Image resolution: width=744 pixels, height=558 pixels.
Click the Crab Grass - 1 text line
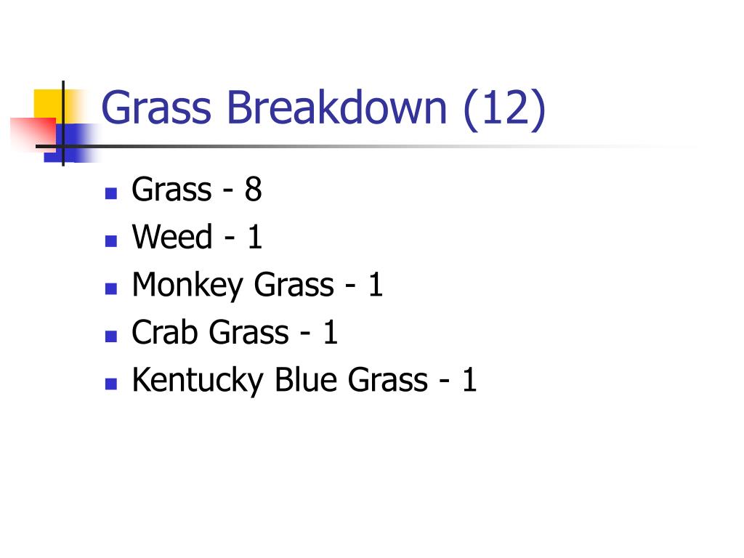tap(235, 331)
